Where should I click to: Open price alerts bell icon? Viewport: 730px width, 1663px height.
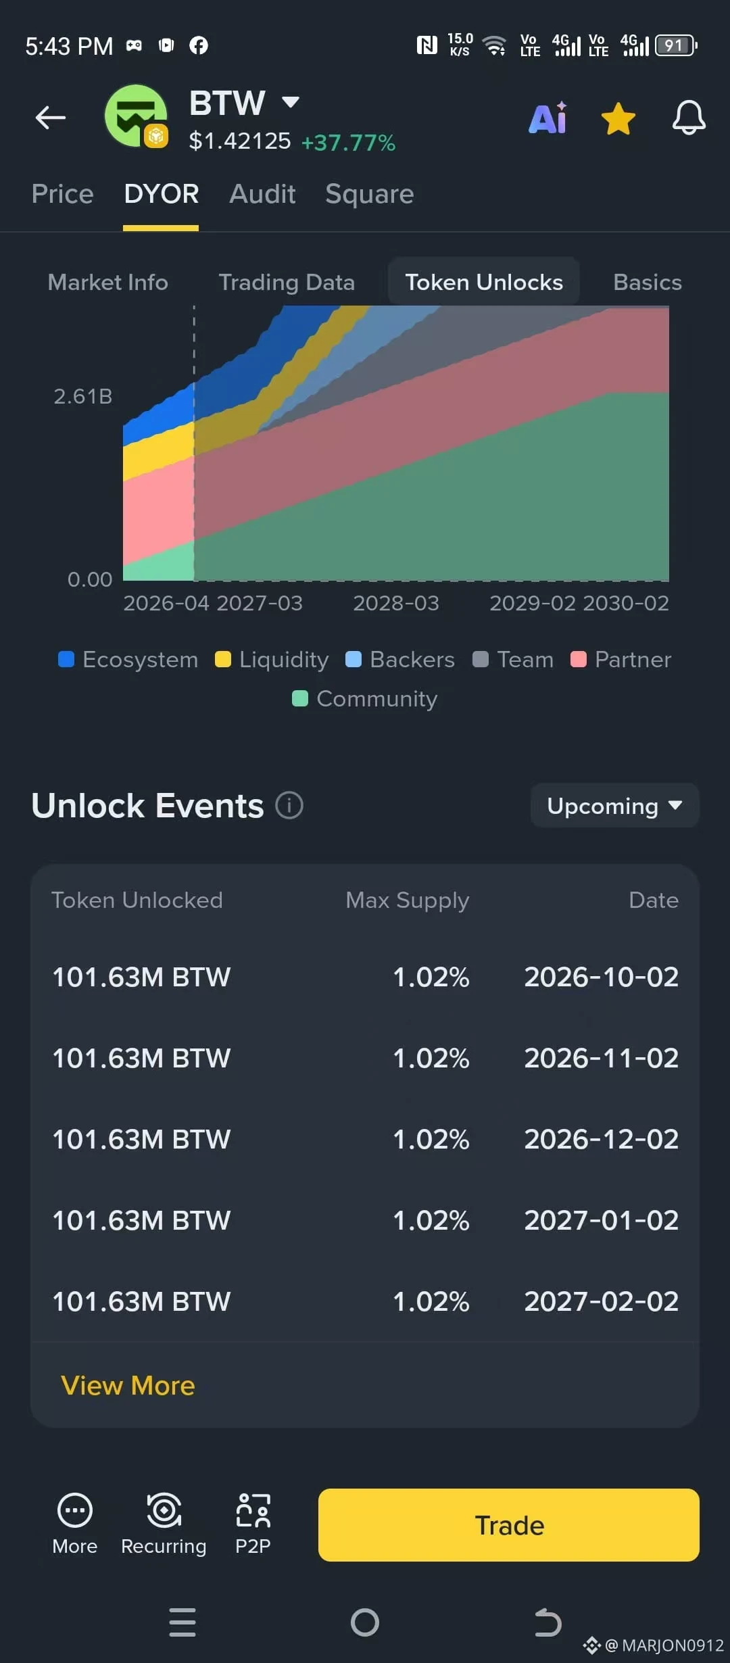pyautogui.click(x=689, y=118)
